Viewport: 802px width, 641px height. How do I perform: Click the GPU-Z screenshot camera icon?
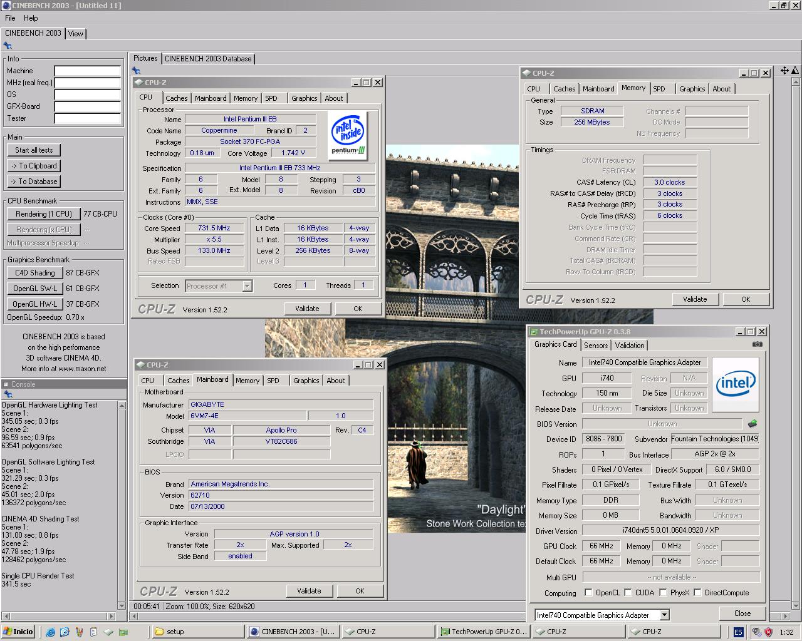pos(757,344)
